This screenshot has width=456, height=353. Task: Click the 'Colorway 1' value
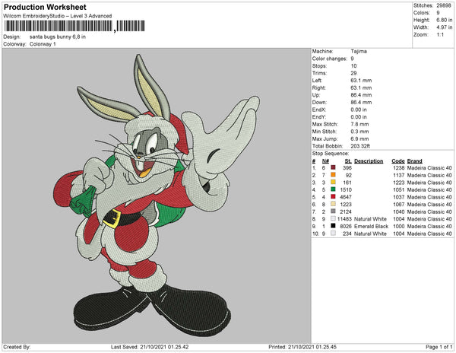(43, 44)
